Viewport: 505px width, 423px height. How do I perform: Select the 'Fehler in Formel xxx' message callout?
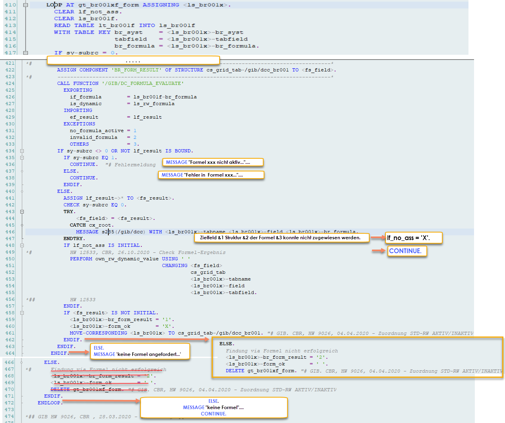click(x=211, y=175)
